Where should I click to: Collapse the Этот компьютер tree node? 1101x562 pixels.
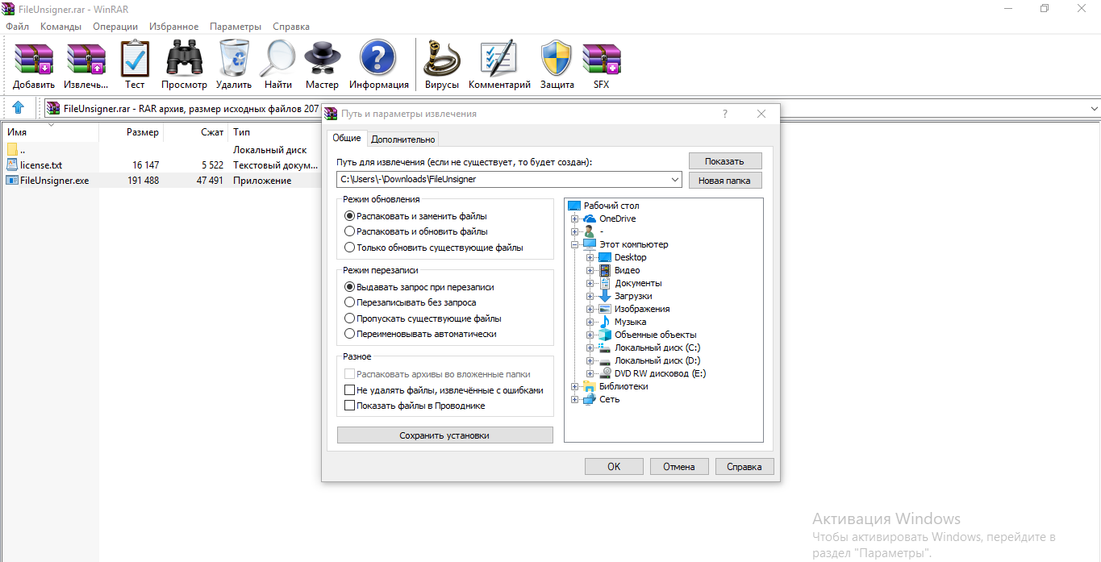(x=574, y=244)
